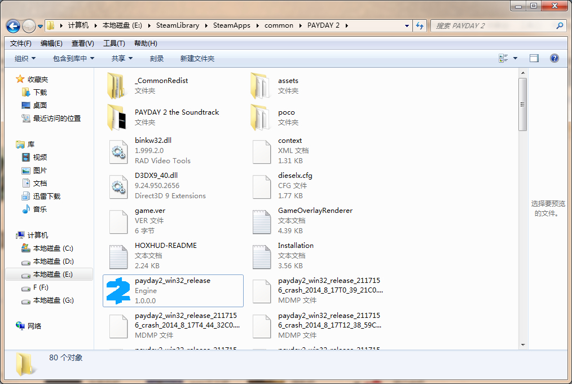Select the game.ver file icon

118,222
